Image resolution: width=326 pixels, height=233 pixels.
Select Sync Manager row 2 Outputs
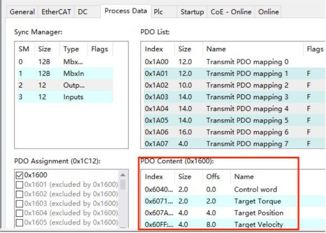pos(65,85)
